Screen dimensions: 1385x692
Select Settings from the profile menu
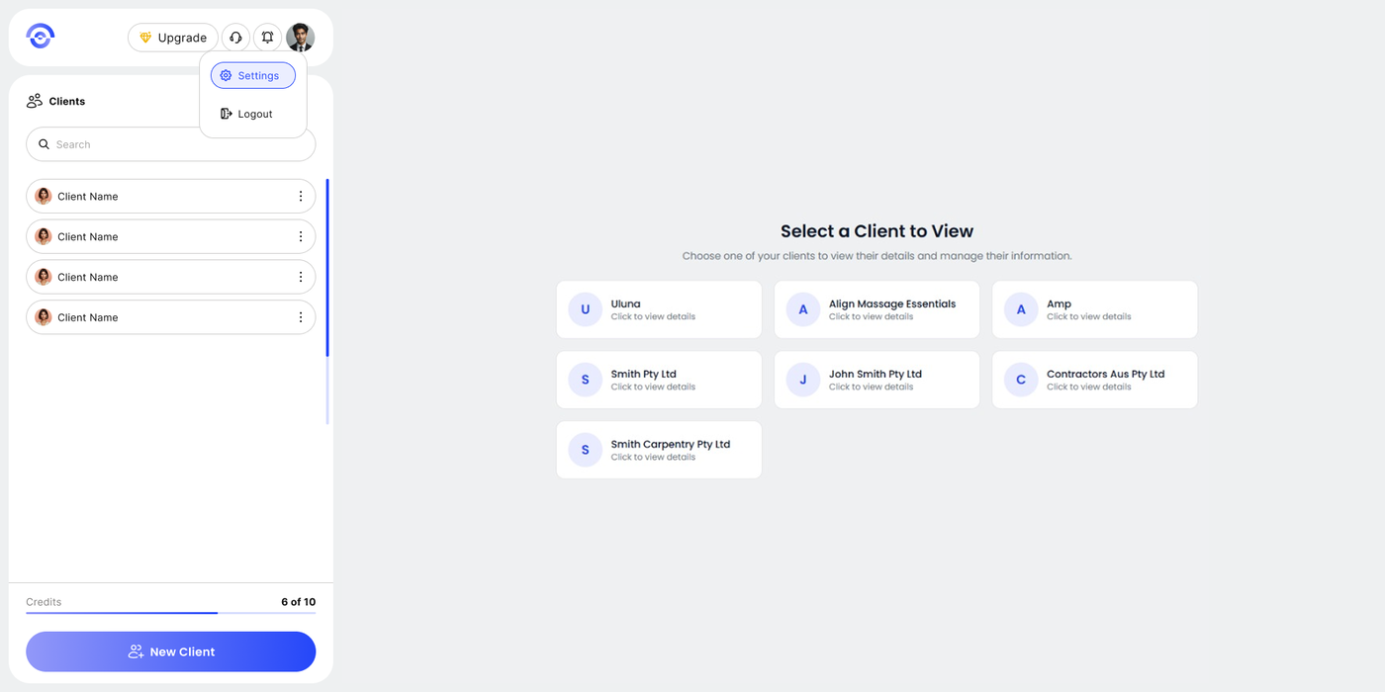[253, 75]
